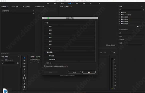This screenshot has height=93, width=145.
Task: Select the Selection arrow tool
Action: [x=24, y=58]
